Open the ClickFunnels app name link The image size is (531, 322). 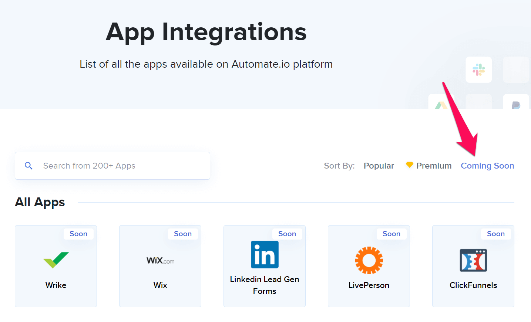(x=473, y=285)
